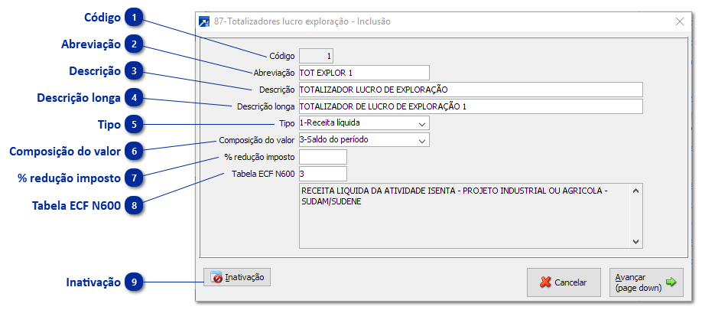Screen dimensions: 702x310
Task: Close the Totalizadores lucro exploração window
Action: click(x=680, y=21)
